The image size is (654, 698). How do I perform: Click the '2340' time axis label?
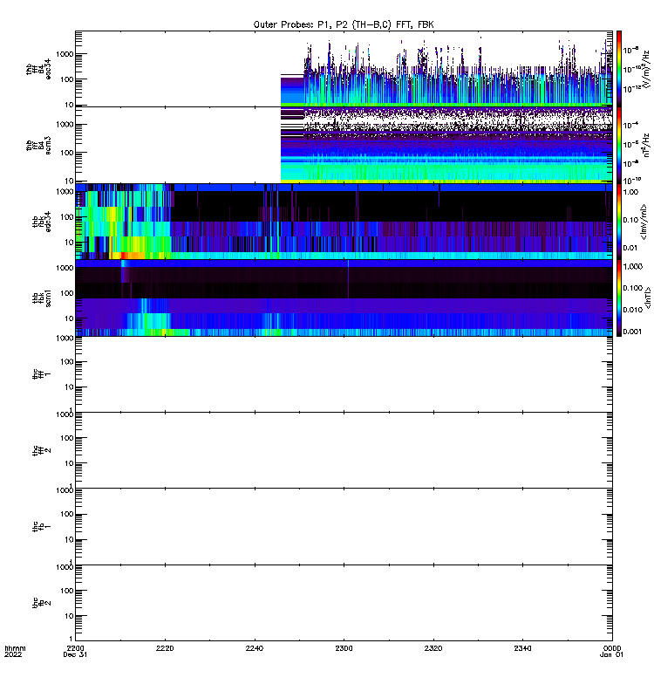click(x=522, y=648)
